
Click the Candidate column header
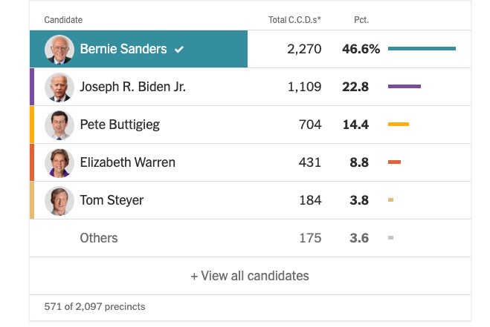tap(63, 19)
